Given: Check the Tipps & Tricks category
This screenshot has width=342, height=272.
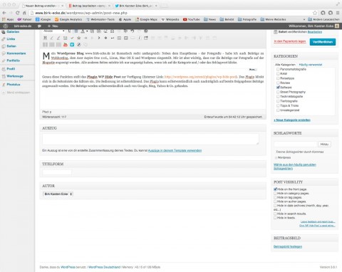Looking at the screenshot, I should (278, 105).
